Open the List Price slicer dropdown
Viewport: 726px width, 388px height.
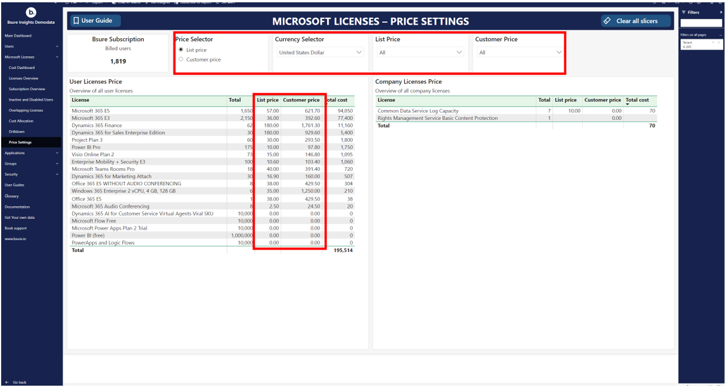click(x=459, y=52)
